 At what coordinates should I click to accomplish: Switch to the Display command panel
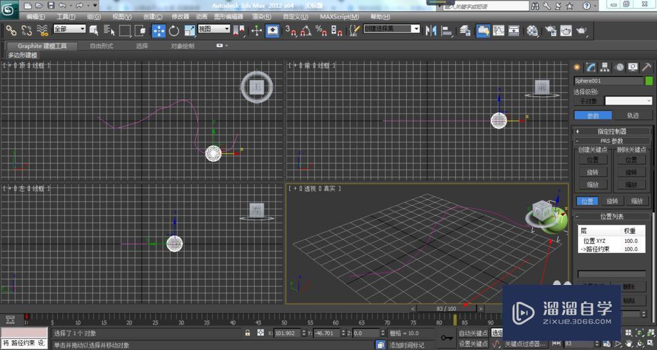tap(633, 67)
